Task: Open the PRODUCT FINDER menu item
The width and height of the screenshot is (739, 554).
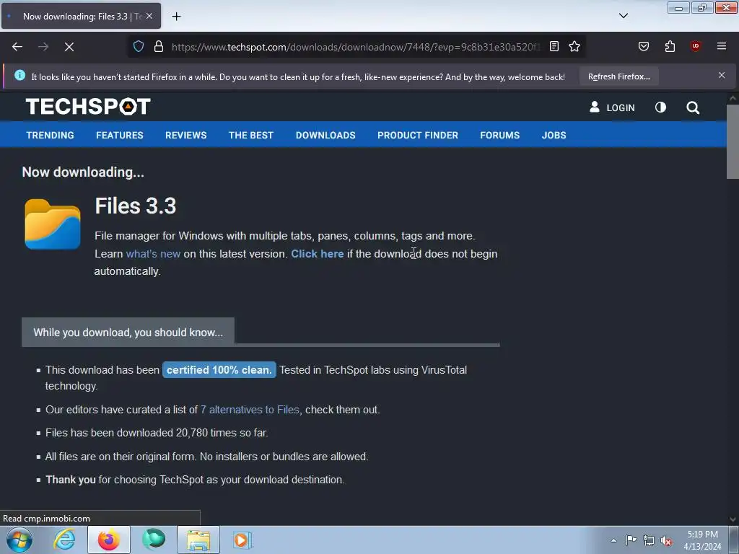Action: 418,135
